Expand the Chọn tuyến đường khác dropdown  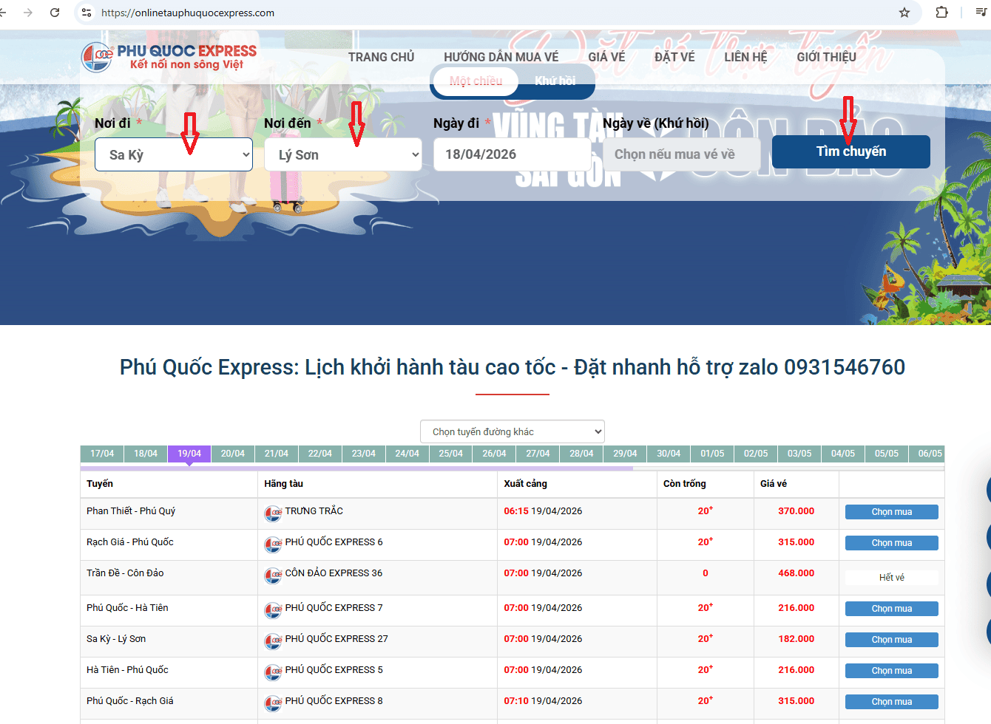[x=512, y=431]
